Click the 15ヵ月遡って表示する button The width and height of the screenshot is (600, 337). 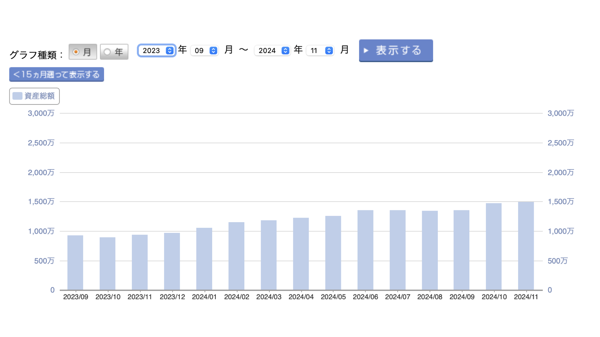[57, 75]
